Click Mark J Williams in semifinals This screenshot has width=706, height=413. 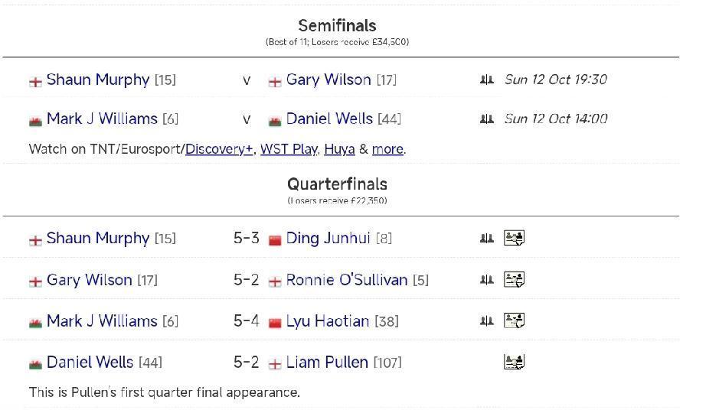coord(102,119)
